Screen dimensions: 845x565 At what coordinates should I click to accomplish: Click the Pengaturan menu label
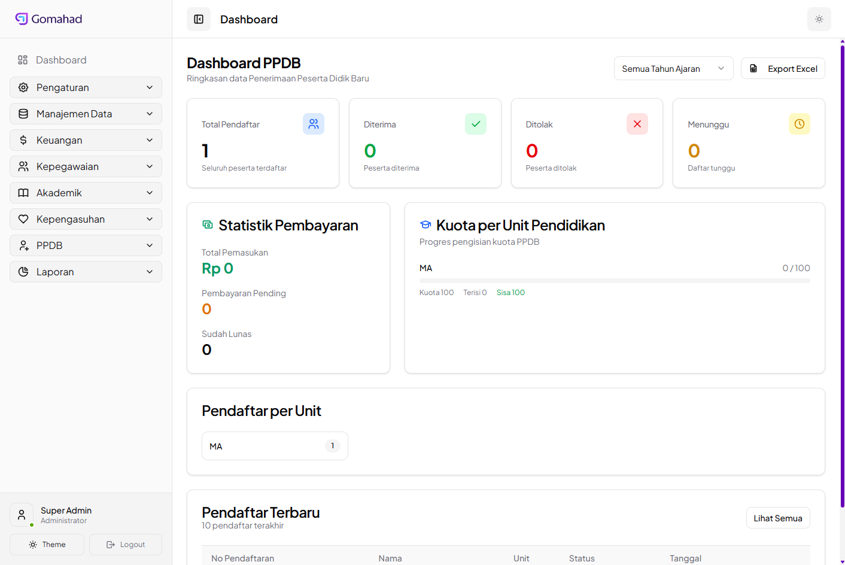pos(63,87)
